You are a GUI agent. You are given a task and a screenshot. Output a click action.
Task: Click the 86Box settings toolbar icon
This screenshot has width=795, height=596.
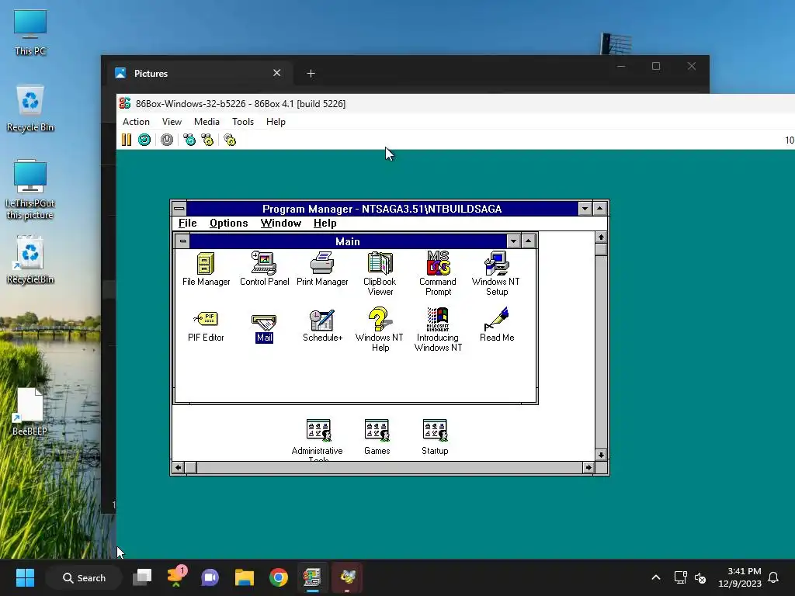click(230, 140)
